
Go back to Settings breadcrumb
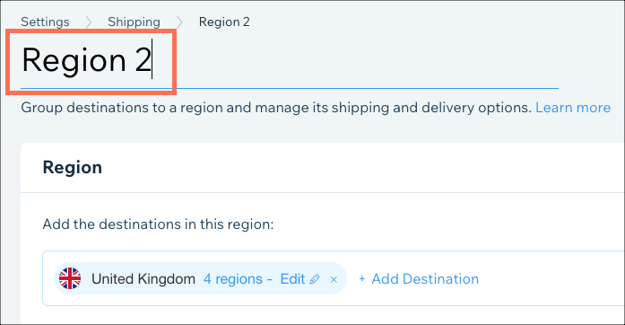(x=45, y=22)
